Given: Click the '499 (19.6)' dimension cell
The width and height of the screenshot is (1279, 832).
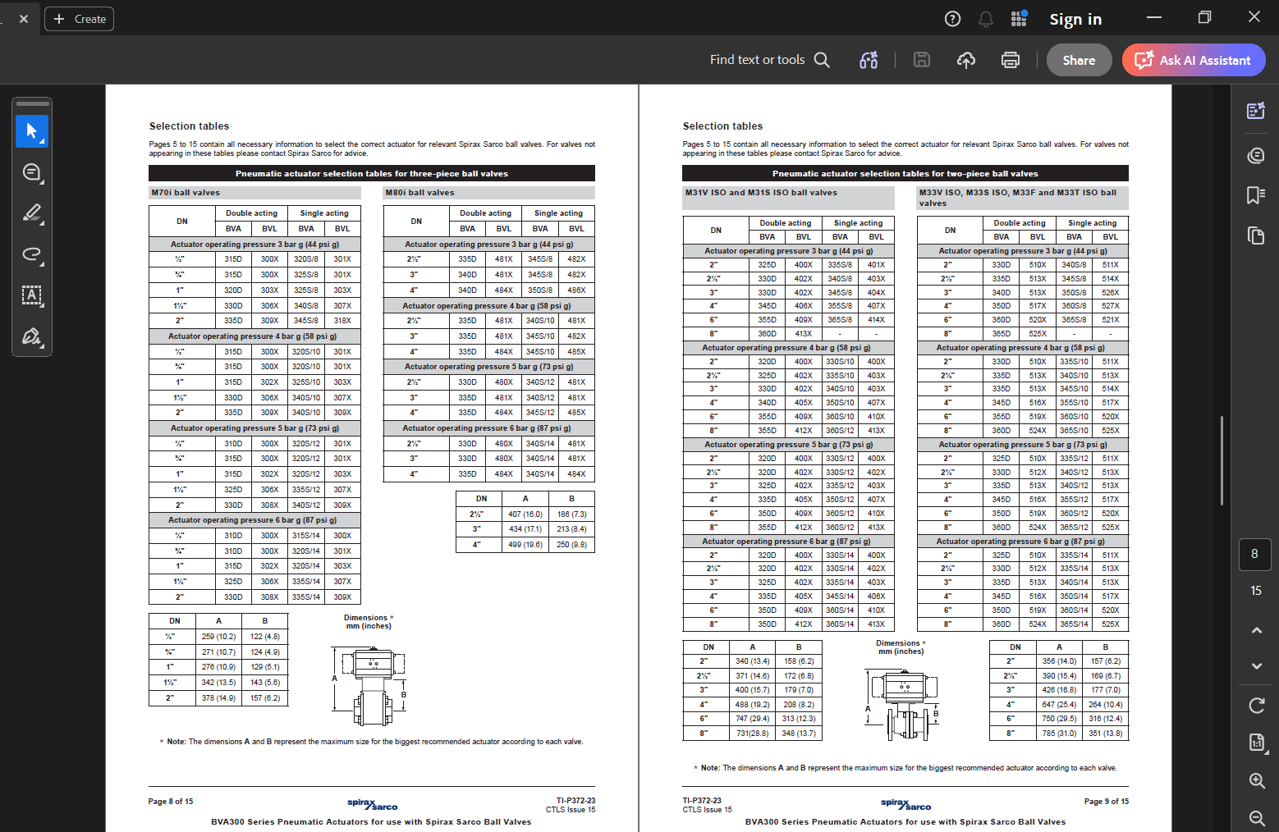Looking at the screenshot, I should 525,545.
